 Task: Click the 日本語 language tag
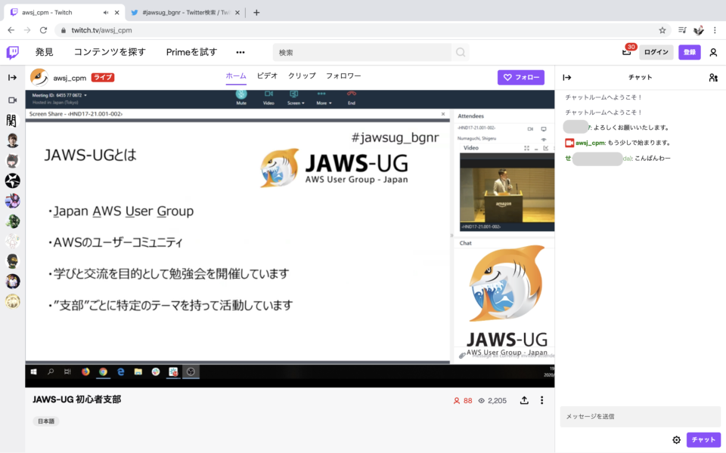coord(46,421)
